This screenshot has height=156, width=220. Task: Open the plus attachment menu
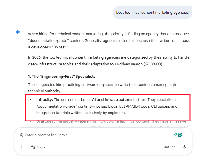click(x=22, y=147)
